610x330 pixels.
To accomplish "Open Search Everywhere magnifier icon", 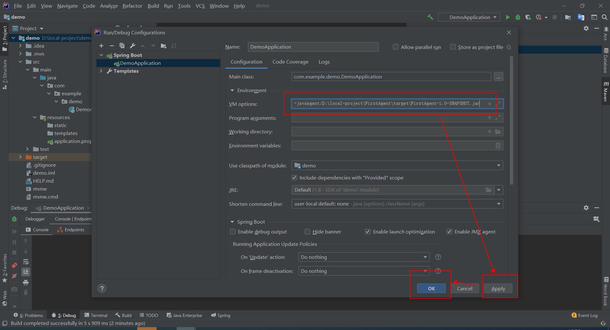I will click(605, 17).
